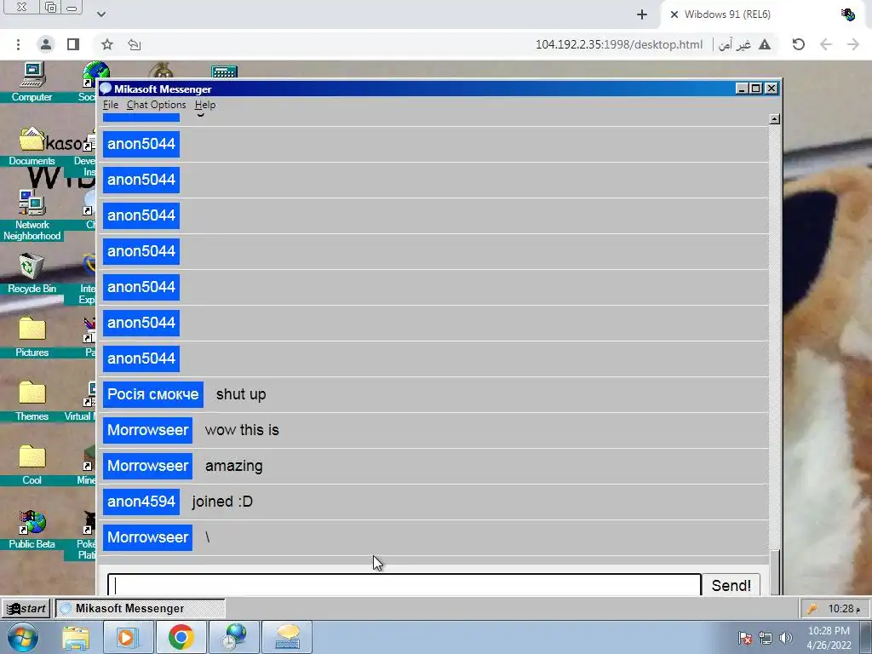Click the Mikasoft Messenger taskbar button

click(140, 608)
